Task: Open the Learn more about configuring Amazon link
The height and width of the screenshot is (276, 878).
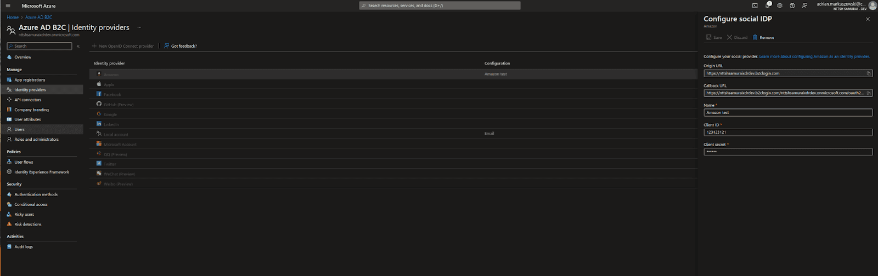Action: point(814,56)
